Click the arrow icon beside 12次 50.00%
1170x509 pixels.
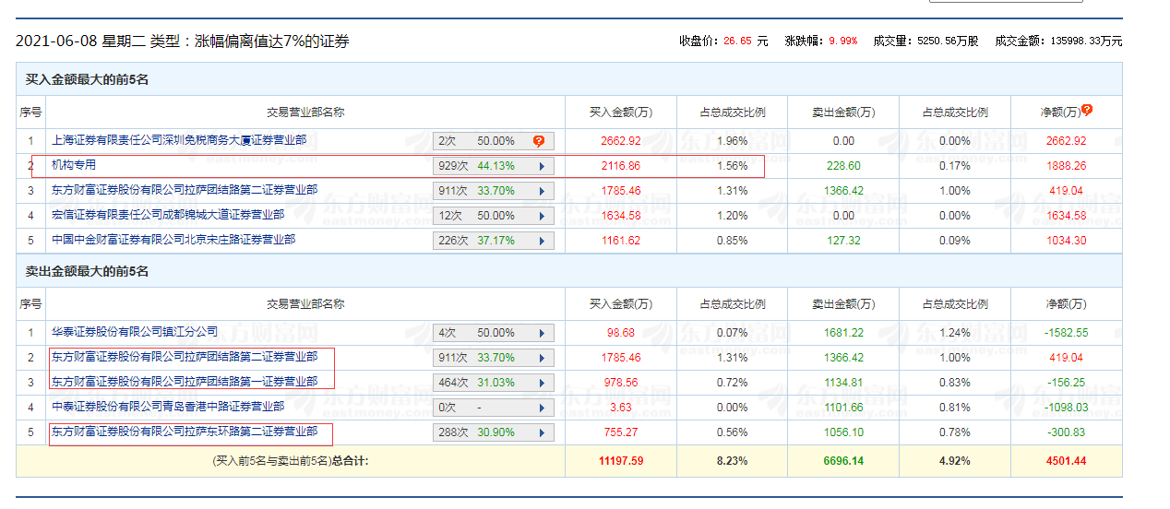[x=541, y=216]
